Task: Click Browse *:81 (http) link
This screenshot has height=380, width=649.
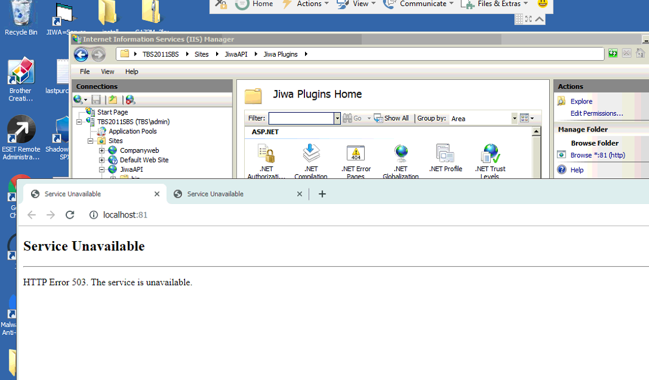Action: pos(597,155)
